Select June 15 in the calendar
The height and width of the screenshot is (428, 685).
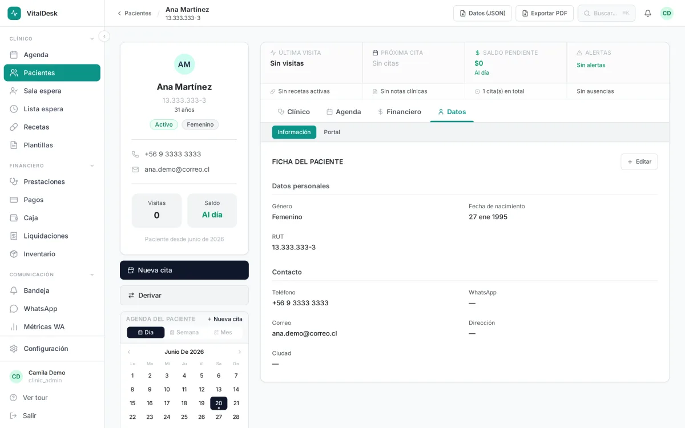pos(132,403)
